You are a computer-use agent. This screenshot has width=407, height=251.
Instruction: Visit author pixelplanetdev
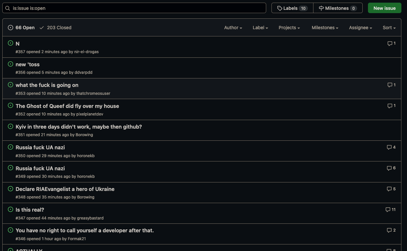[x=90, y=114]
